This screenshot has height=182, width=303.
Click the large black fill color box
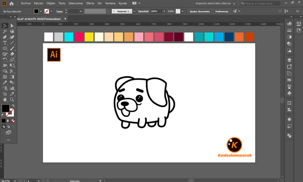(x=6, y=108)
